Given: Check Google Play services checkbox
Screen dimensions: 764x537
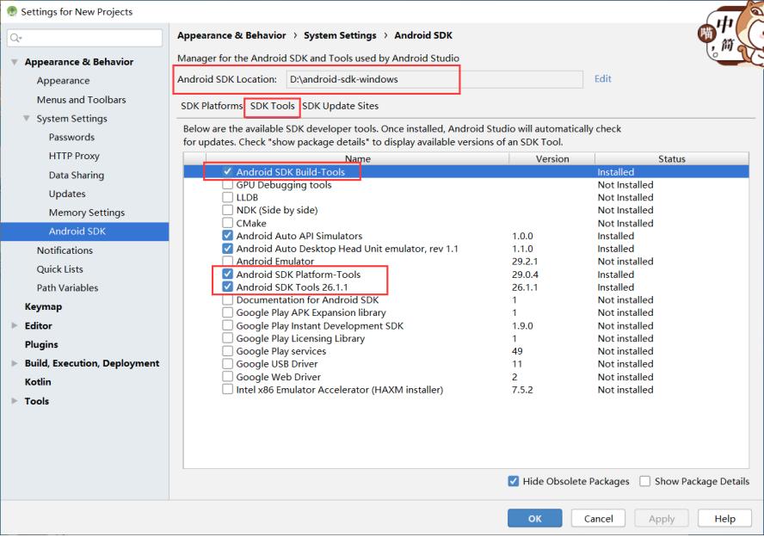Looking at the screenshot, I should pyautogui.click(x=227, y=351).
